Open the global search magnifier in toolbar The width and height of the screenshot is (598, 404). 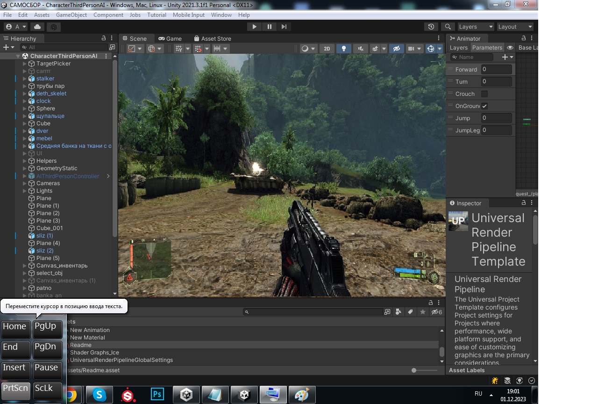(448, 27)
